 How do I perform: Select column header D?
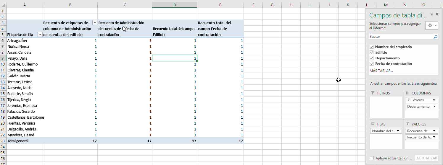click(x=175, y=5)
